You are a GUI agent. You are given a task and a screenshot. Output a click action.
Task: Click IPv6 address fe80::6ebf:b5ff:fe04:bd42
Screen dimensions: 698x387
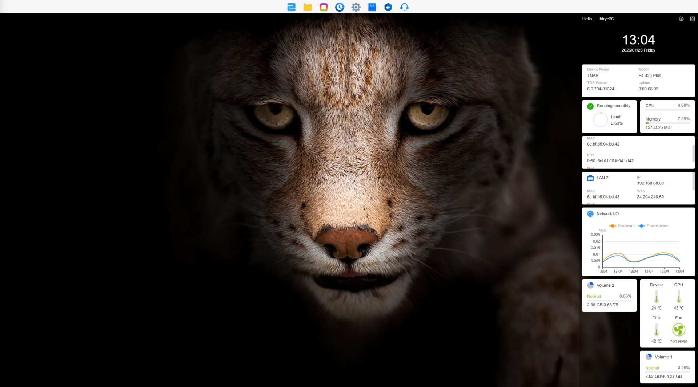(x=610, y=161)
